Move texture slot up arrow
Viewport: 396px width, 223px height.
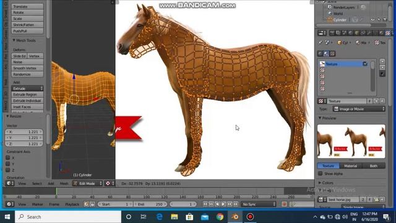pyautogui.click(x=382, y=61)
